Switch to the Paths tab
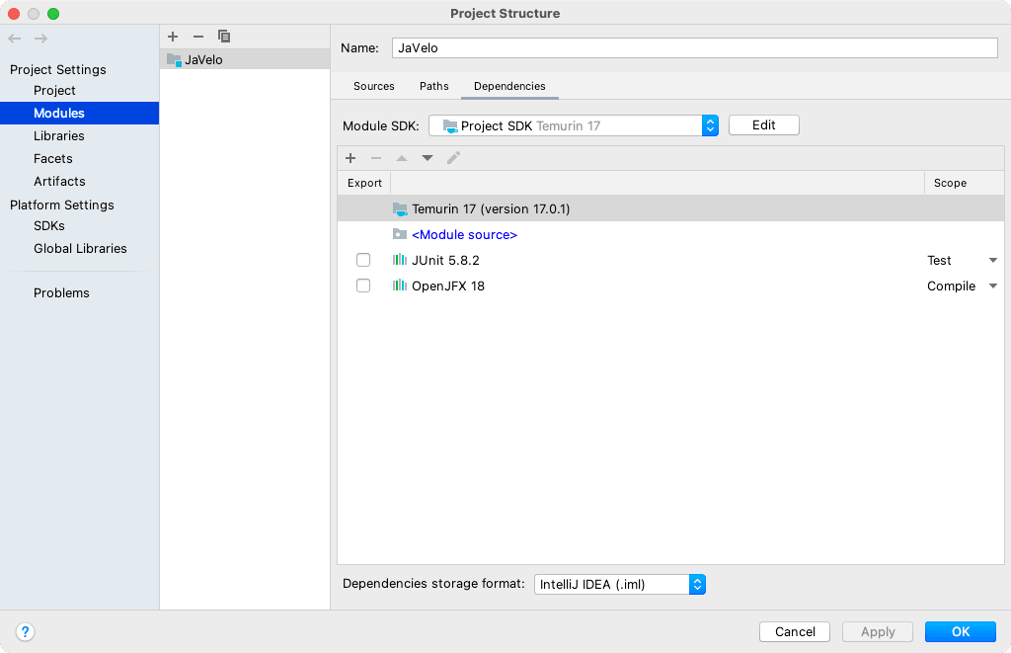 click(434, 87)
